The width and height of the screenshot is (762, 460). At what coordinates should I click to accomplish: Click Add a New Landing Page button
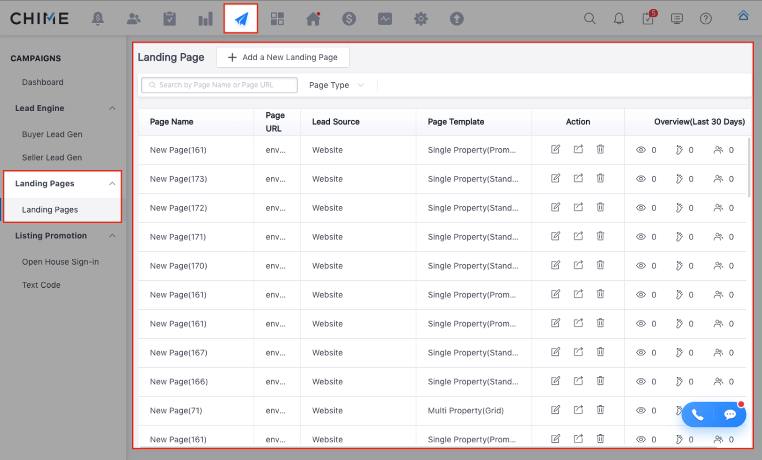tap(283, 57)
